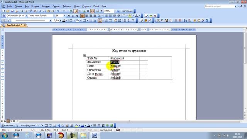This screenshot has height=139, width=247.
Task: Open the Вставка menu
Action: [35, 6]
